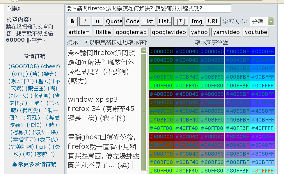
Task: Insert a list item with [*] button
Action: (x=181, y=21)
